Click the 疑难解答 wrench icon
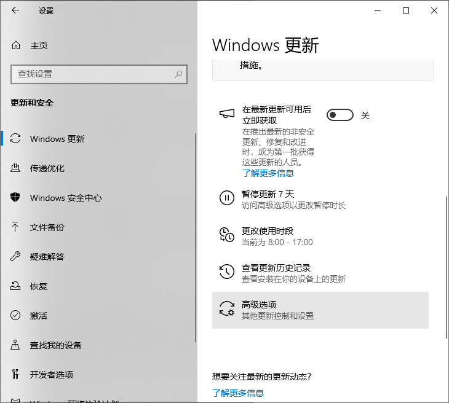 (x=16, y=257)
